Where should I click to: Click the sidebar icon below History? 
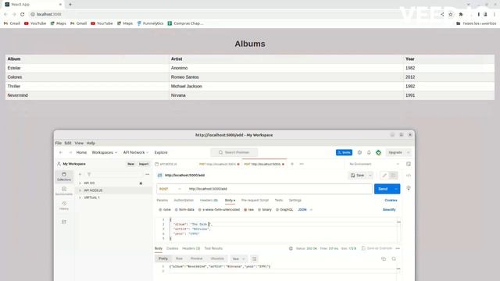[64, 222]
